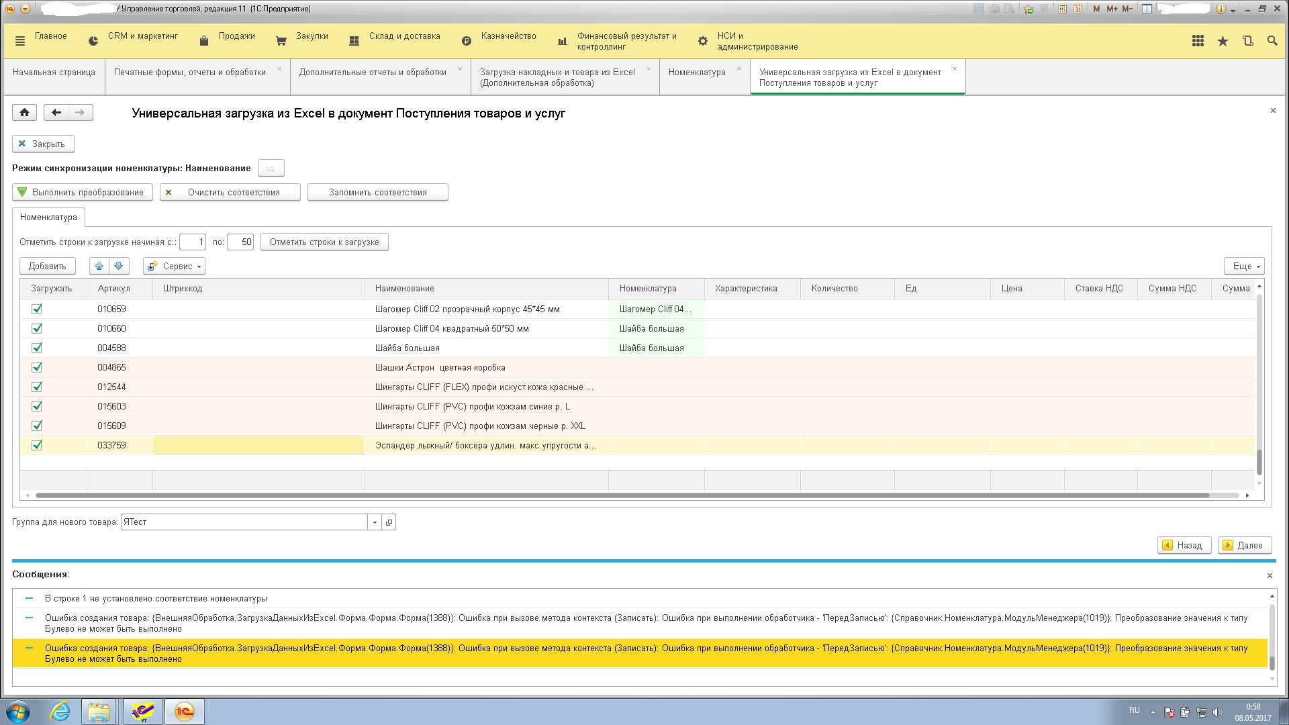The width and height of the screenshot is (1289, 725).
Task: Focus the starting row number field
Action: [x=193, y=242]
